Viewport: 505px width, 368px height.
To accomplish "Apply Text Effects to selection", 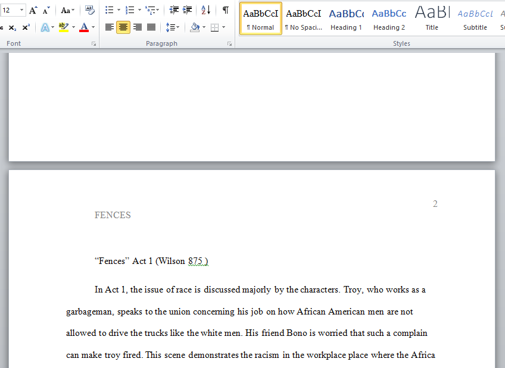I will click(45, 27).
